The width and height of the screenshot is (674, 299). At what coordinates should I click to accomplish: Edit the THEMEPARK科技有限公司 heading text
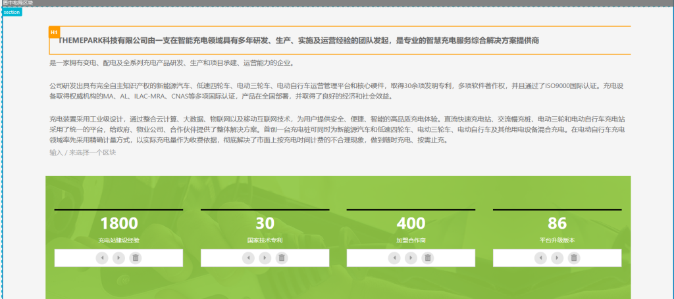299,41
